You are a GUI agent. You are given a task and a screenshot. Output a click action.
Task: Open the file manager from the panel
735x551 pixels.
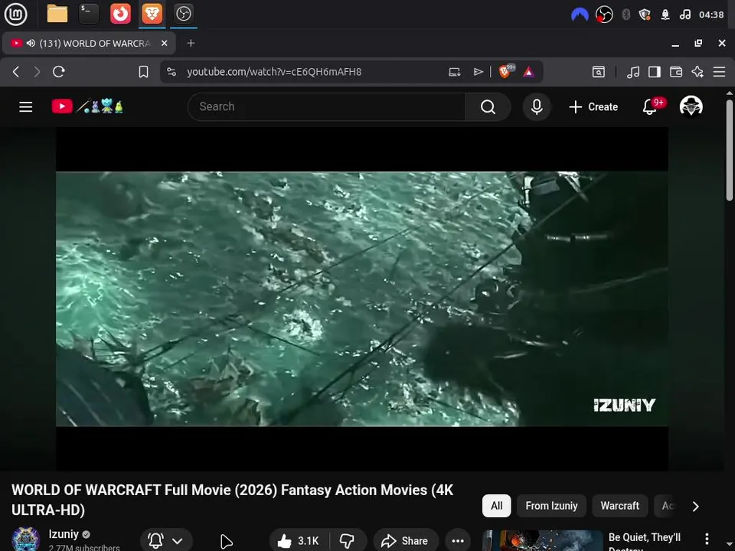tap(57, 14)
